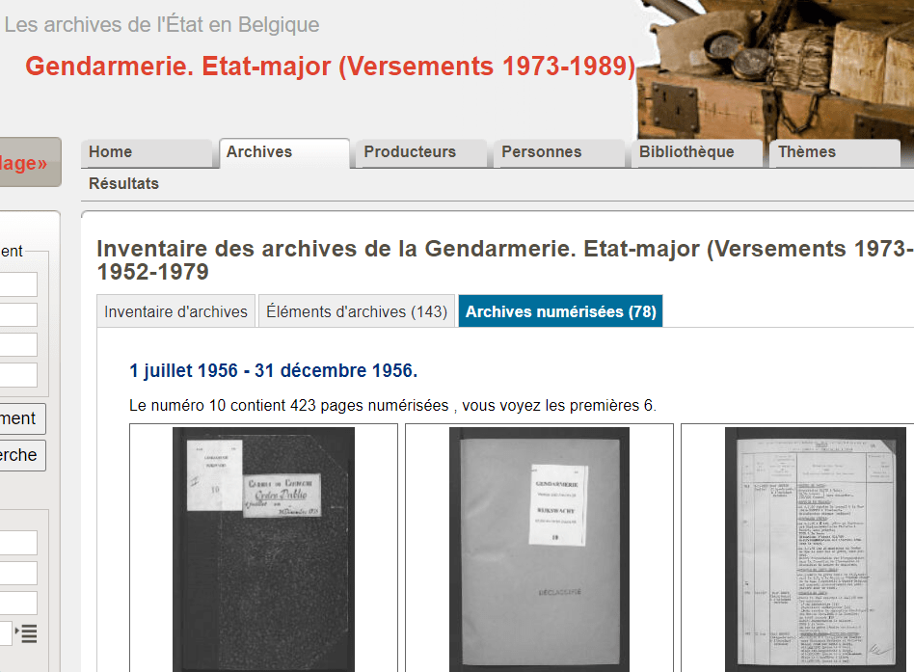Screen dimensions: 914x672
Task: Click the Les archives de l'État header link
Action: [162, 25]
